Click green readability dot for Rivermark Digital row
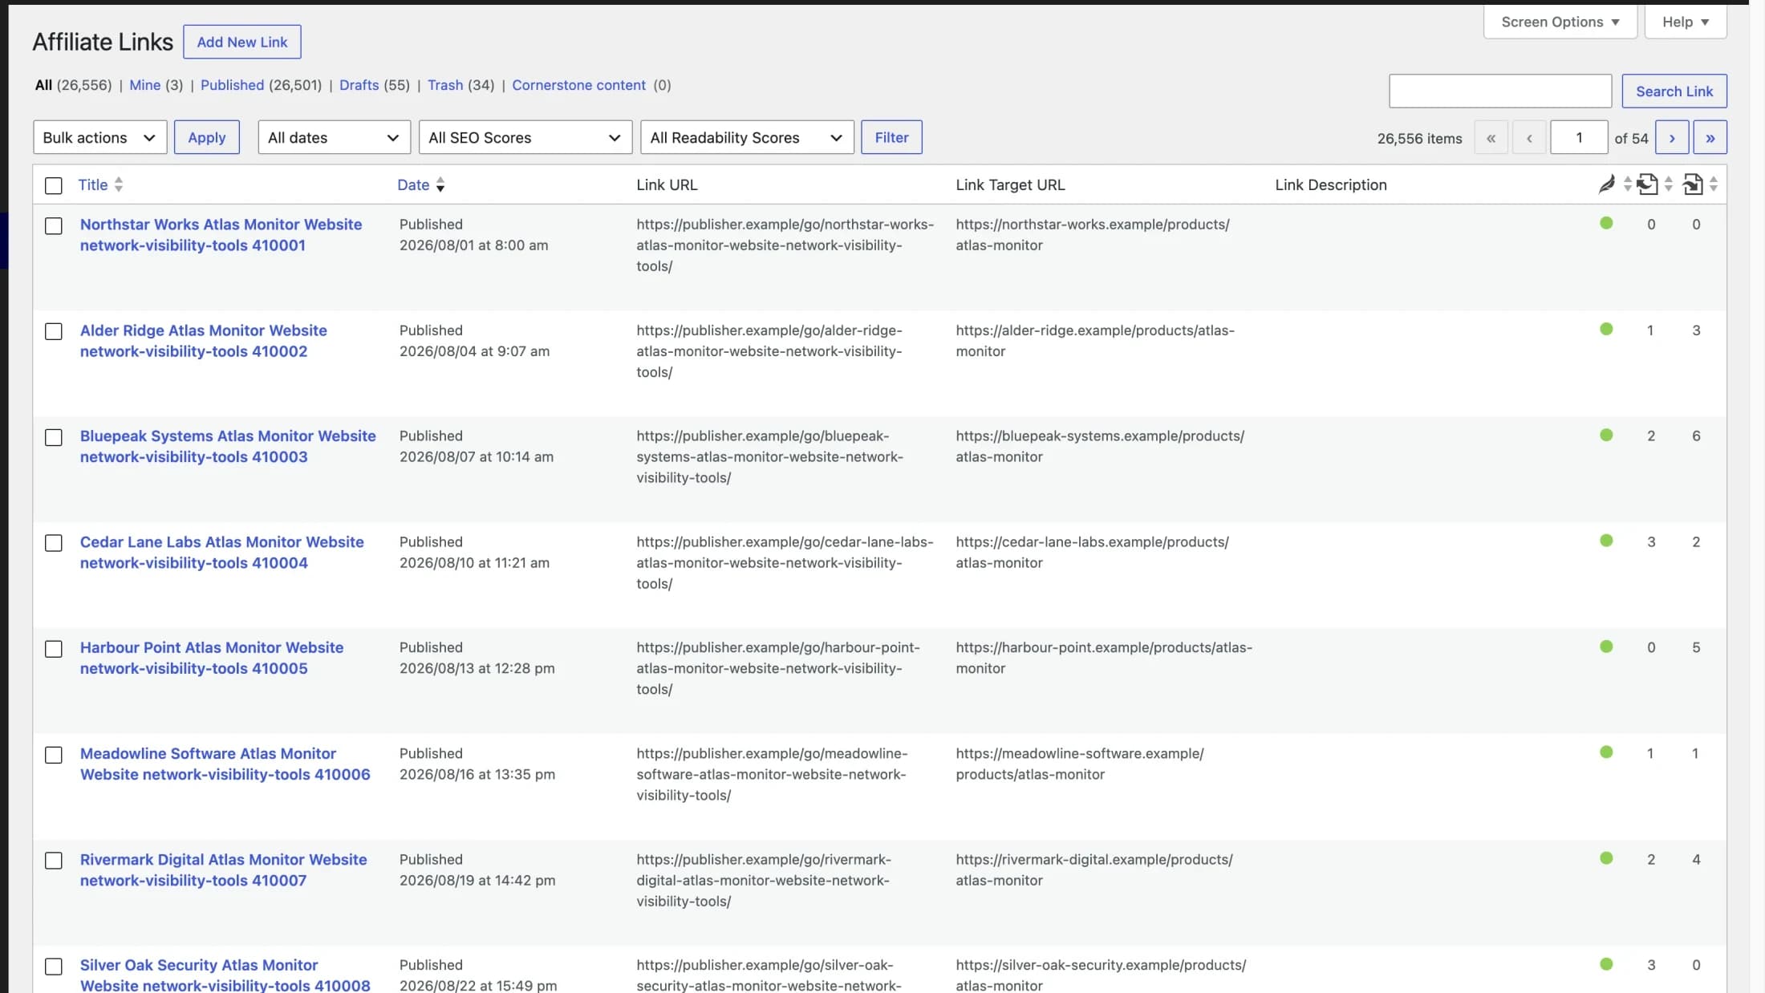The height and width of the screenshot is (993, 1765). tap(1606, 858)
